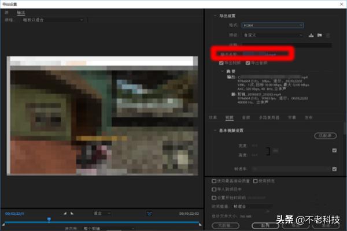This screenshot has height=231, width=347.
Task: Open the frame rate dropdown
Action: 290,169
